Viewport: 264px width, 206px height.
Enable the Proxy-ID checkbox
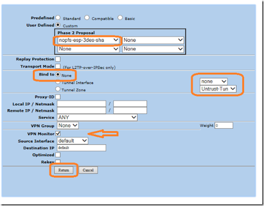point(58,97)
